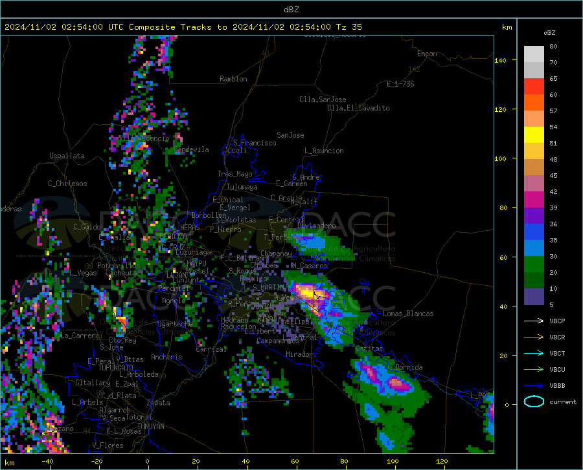The width and height of the screenshot is (583, 470).
Task: Click the Tres_Mayo label
Action: pos(234,174)
